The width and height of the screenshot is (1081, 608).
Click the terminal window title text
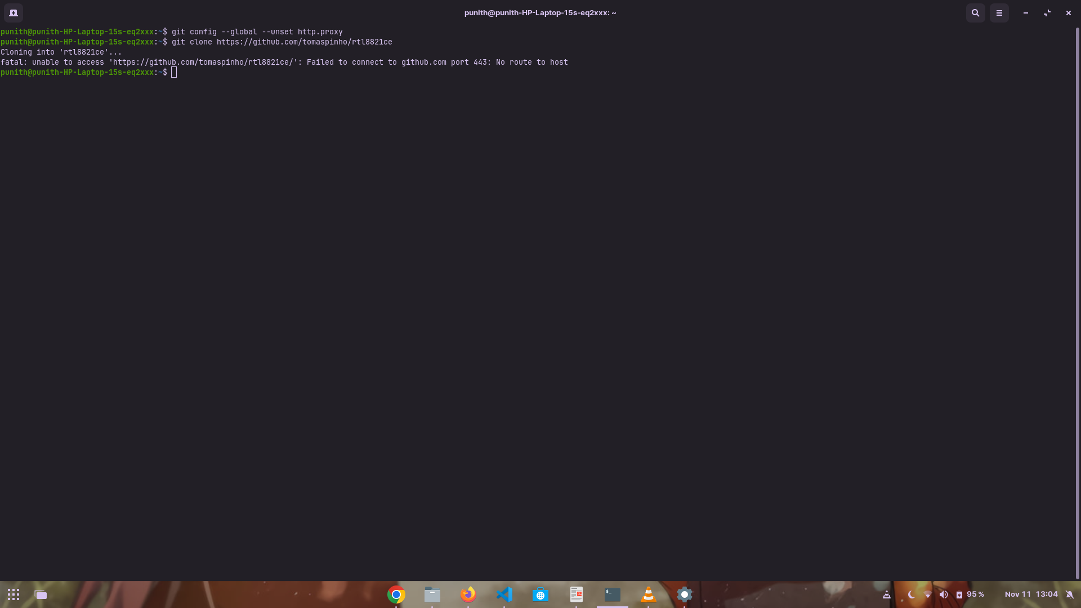540,12
